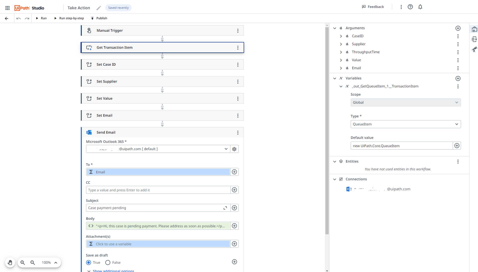Open the Scope dropdown set to Global

coord(405,102)
